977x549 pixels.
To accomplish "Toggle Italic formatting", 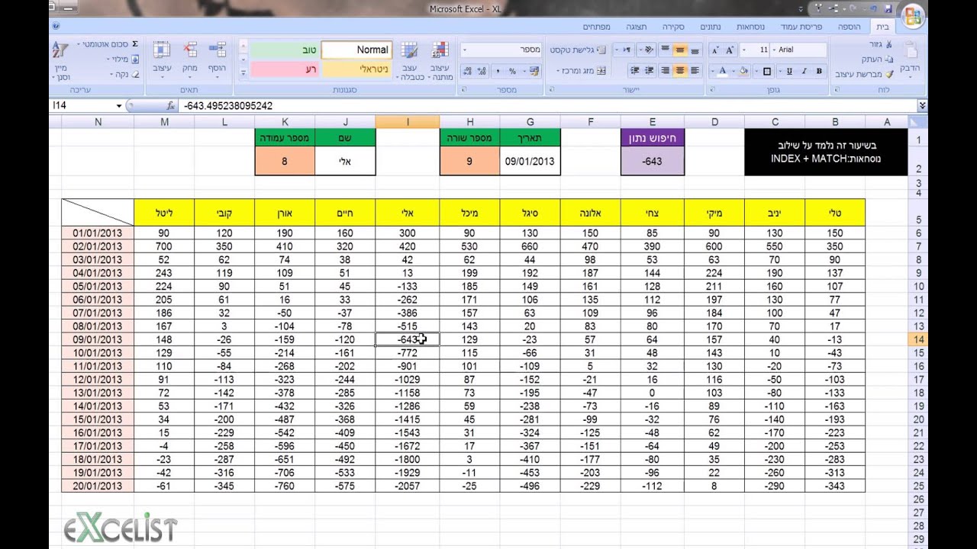I will click(803, 72).
